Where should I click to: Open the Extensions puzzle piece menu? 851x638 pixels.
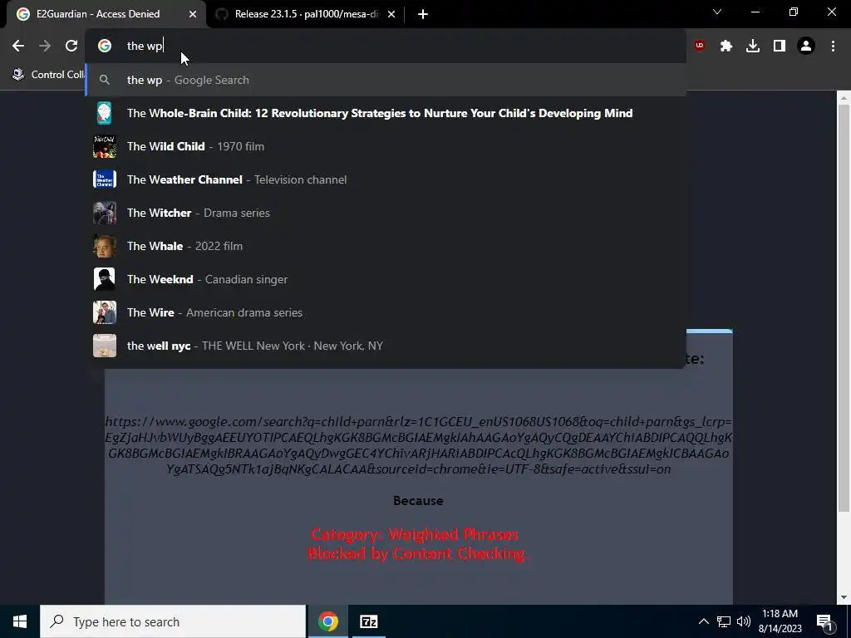point(726,47)
